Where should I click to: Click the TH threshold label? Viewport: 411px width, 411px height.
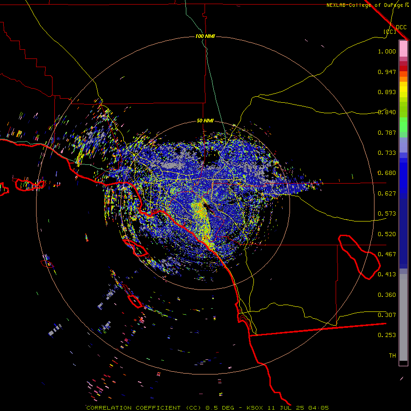(392, 356)
